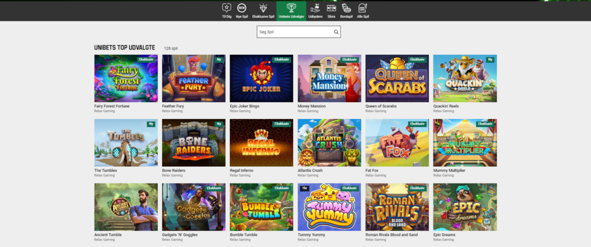Open Bumble Tumble game thumbnail
This screenshot has height=247, width=591.
261,207
